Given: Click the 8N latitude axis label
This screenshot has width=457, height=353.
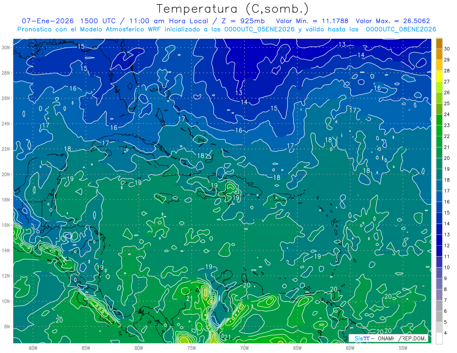Looking at the screenshot, I should pyautogui.click(x=8, y=327).
